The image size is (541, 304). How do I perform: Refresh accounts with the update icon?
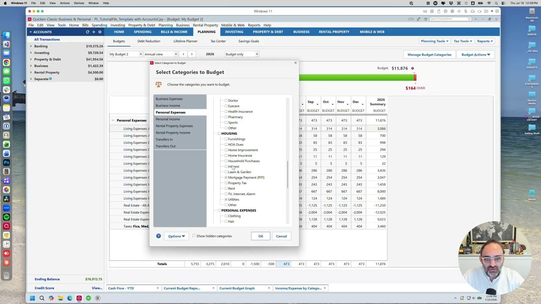point(87,32)
